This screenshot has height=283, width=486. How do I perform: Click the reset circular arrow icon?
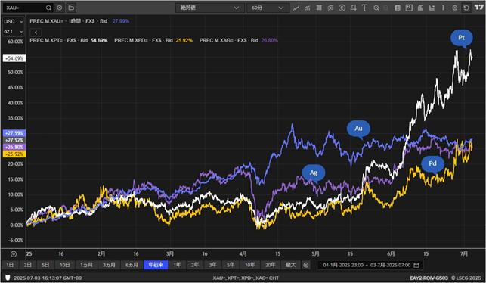click(466, 8)
